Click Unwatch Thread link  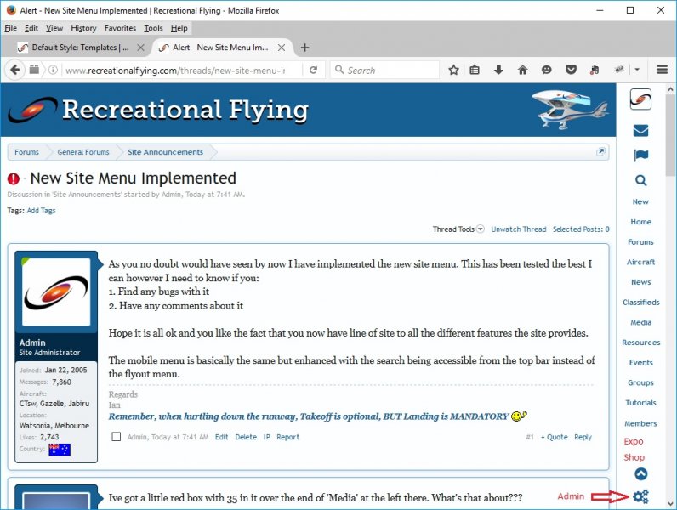pyautogui.click(x=519, y=229)
